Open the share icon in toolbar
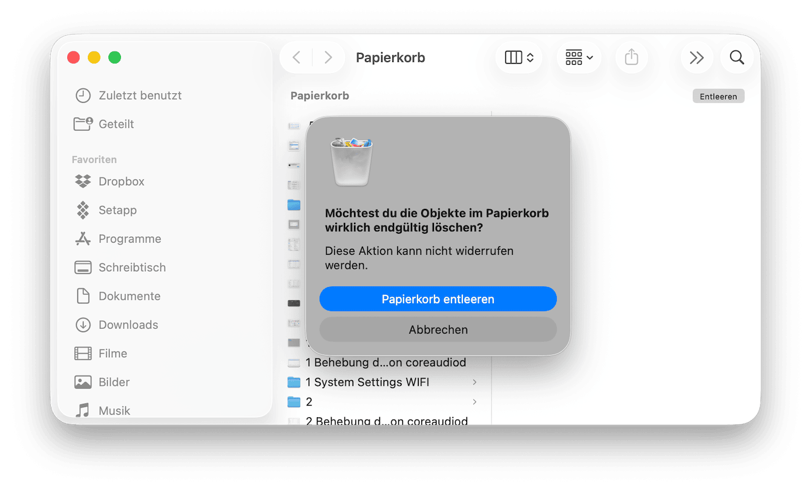Image resolution: width=811 pixels, height=491 pixels. coord(631,58)
